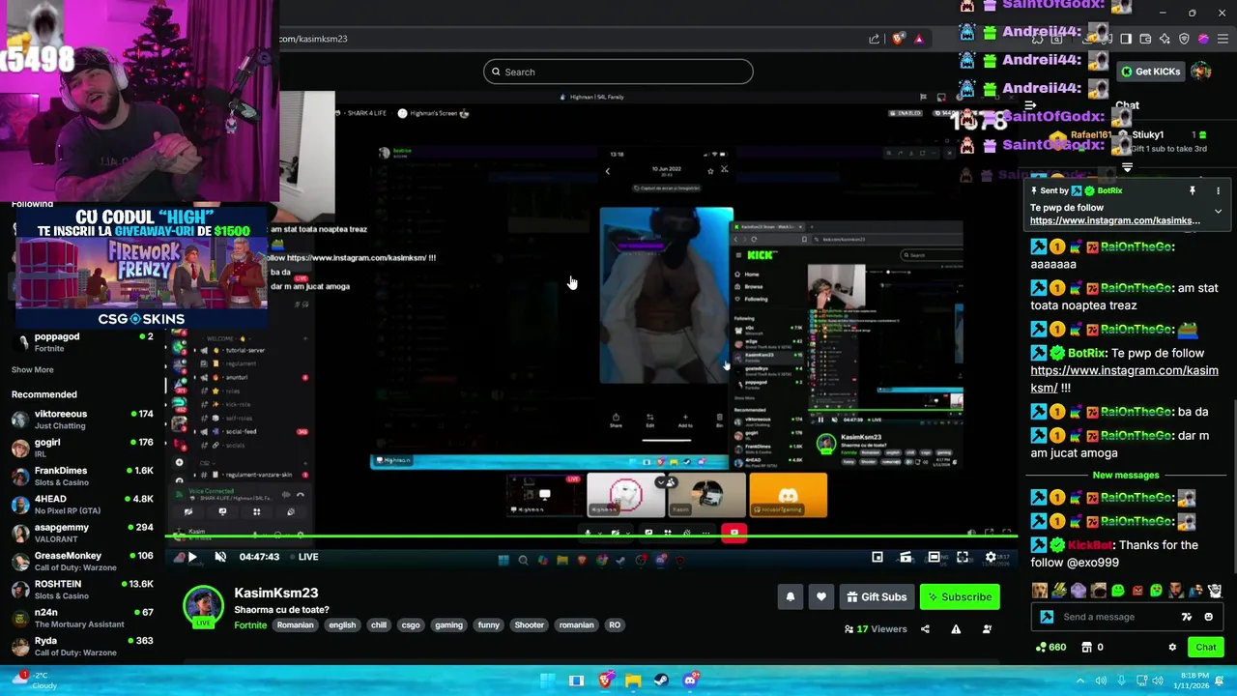Open pinned Instagram link

tap(1115, 221)
